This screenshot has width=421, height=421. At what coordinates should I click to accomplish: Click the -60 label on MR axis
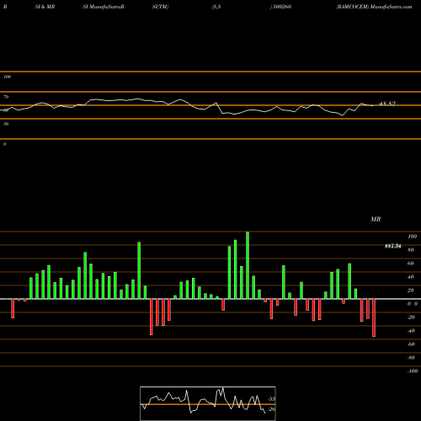(411, 344)
